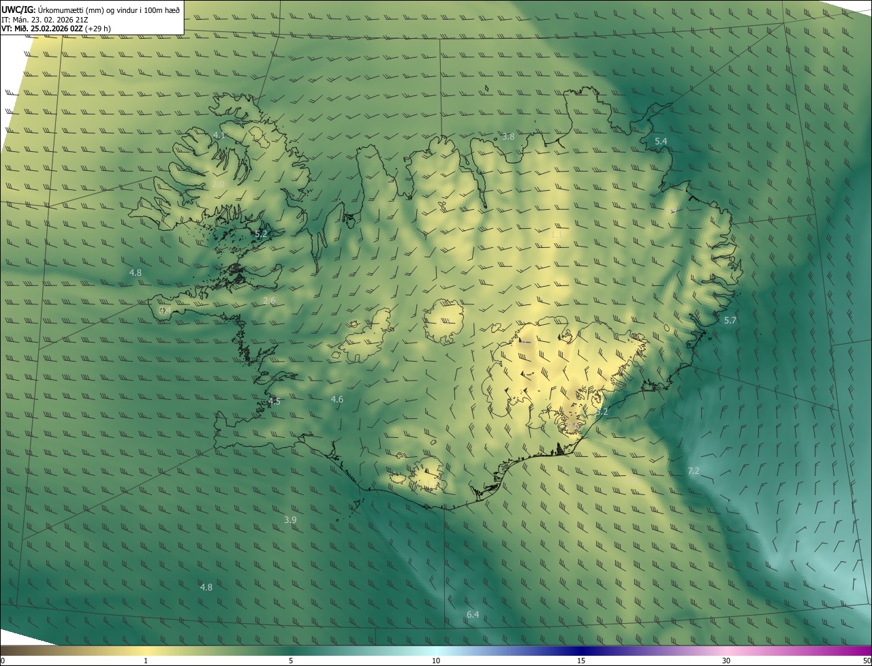
Task: Click the 4.6 value on the map
Action: coord(337,400)
